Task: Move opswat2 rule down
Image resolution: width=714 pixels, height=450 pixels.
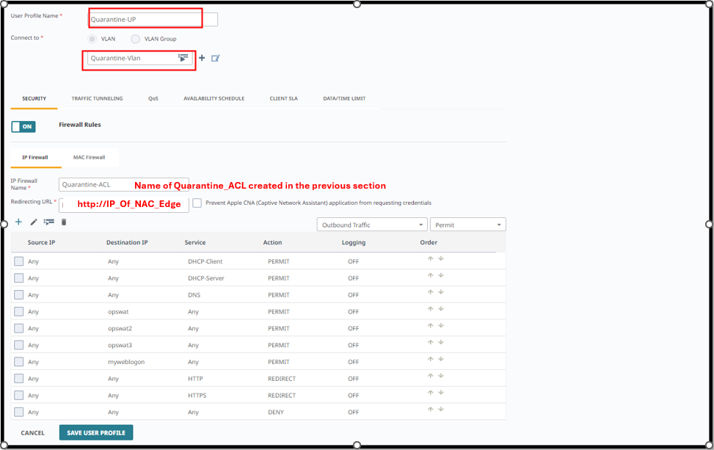Action: [441, 326]
